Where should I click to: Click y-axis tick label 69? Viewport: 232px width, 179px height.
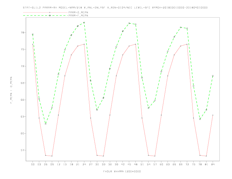[x=23, y=83]
